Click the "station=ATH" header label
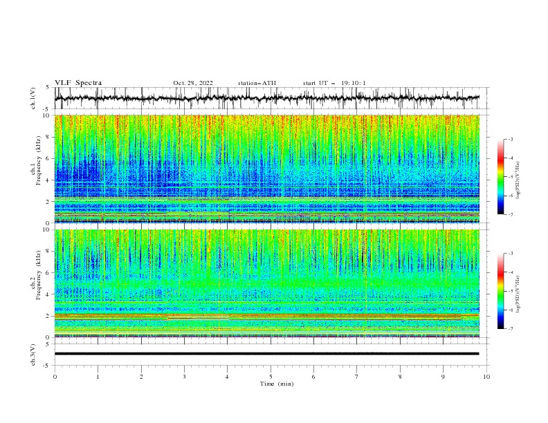Image resolution: width=548 pixels, height=423 pixels. pyautogui.click(x=257, y=83)
